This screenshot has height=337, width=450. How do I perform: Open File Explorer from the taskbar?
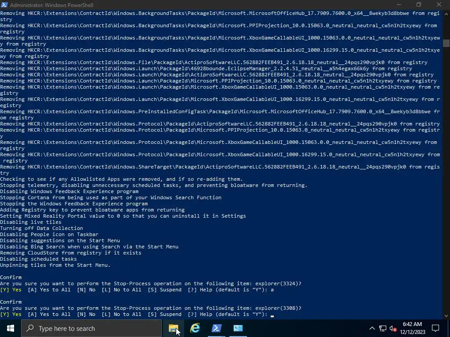[x=173, y=328]
